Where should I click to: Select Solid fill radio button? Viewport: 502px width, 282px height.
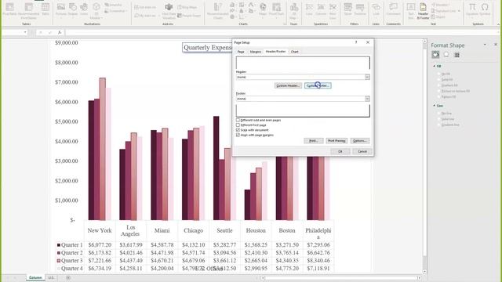(x=439, y=80)
